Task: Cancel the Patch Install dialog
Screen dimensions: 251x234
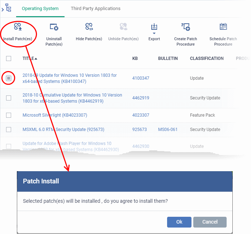Action: [210, 222]
